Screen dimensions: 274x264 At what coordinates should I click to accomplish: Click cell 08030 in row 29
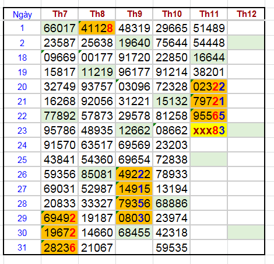(x=134, y=218)
